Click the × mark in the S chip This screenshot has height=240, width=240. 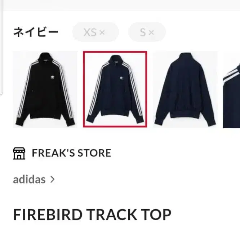[x=151, y=32]
